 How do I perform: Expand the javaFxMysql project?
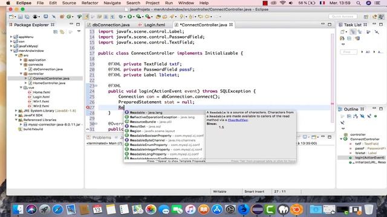pos(11,46)
